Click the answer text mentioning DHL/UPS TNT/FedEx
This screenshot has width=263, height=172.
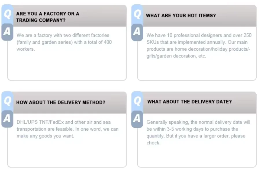[67, 129]
